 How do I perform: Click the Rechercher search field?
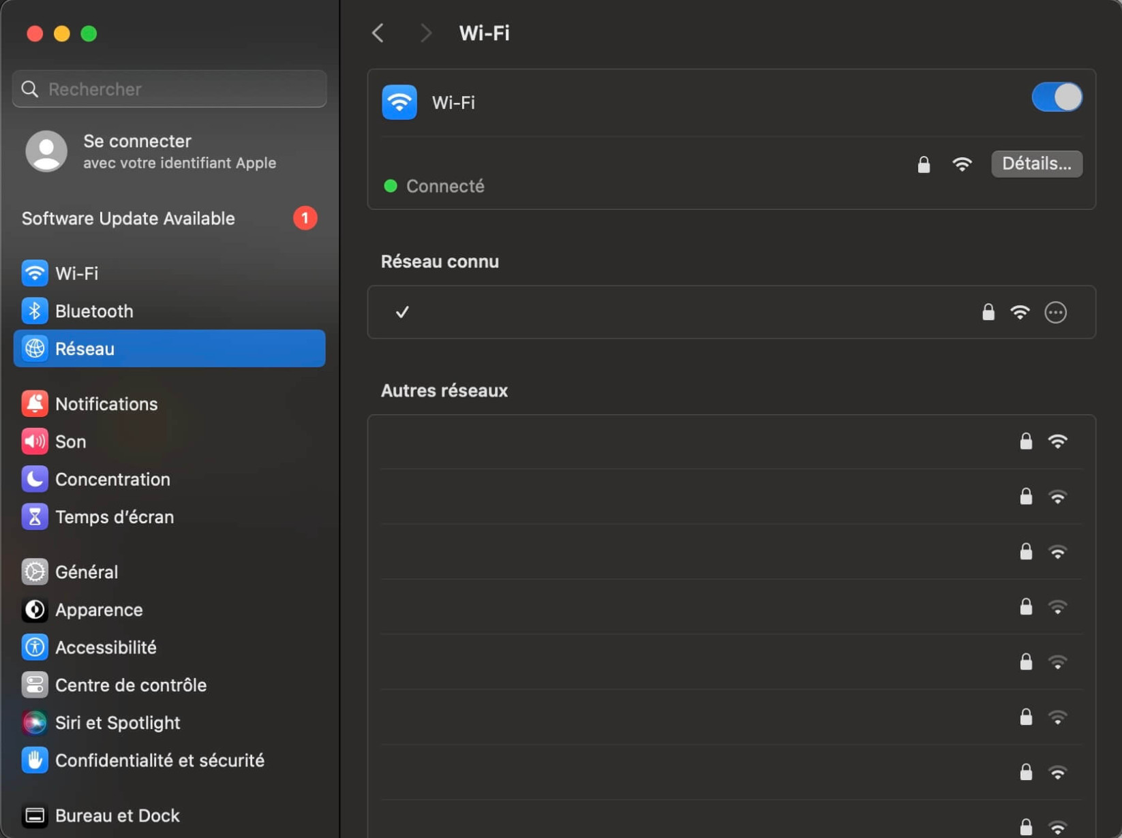[169, 89]
